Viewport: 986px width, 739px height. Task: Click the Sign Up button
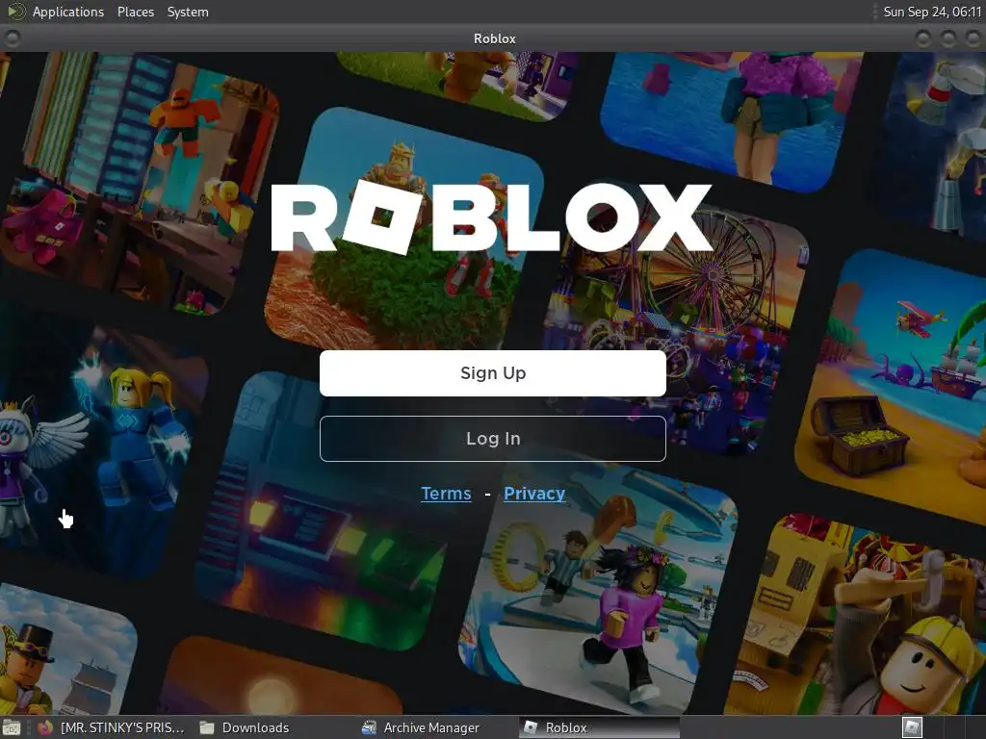click(x=492, y=373)
